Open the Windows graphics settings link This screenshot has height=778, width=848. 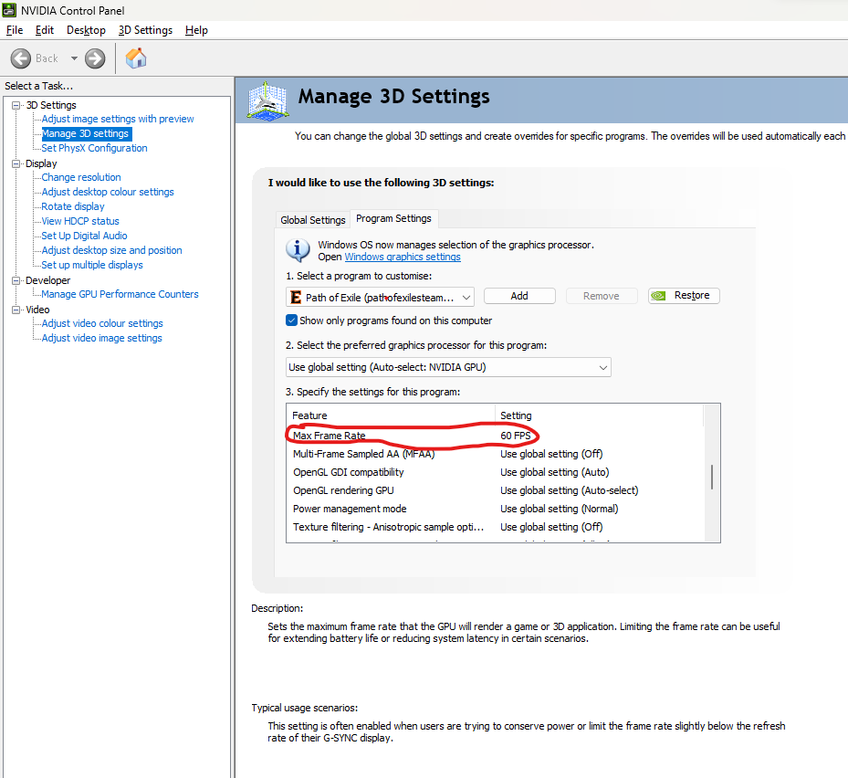pyautogui.click(x=403, y=257)
